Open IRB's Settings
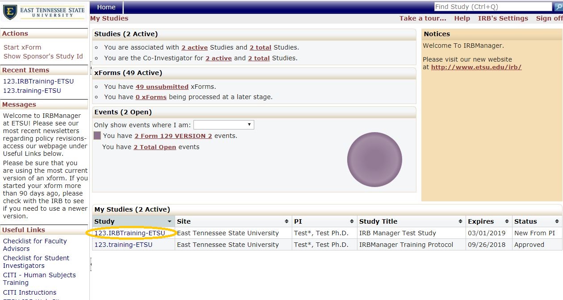Screen dimensions: 563x300 503,18
